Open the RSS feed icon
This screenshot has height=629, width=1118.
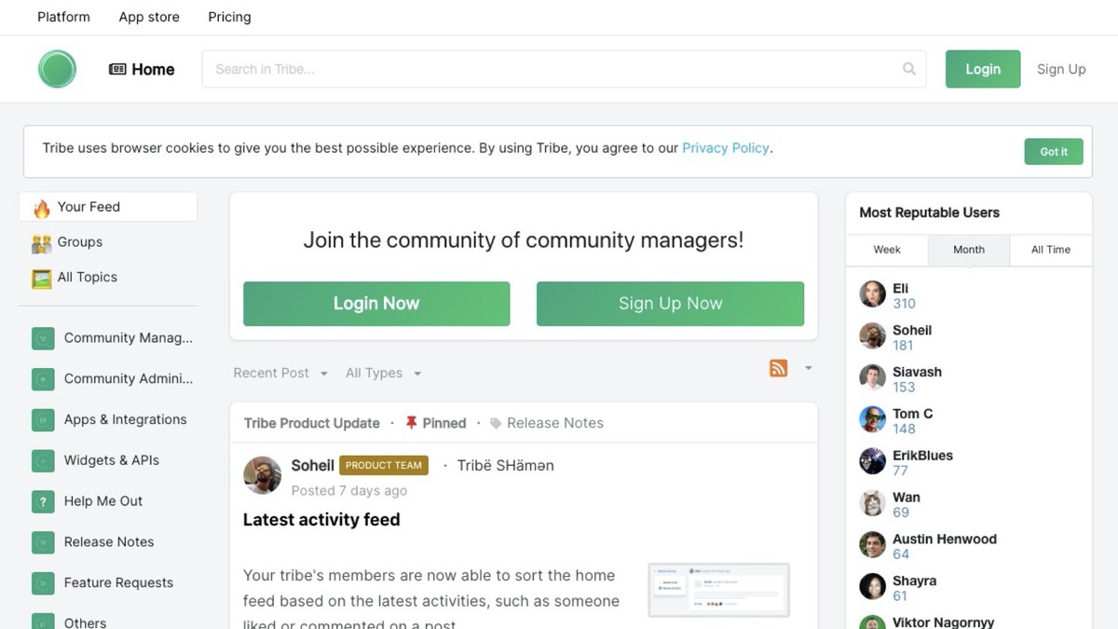click(x=778, y=368)
